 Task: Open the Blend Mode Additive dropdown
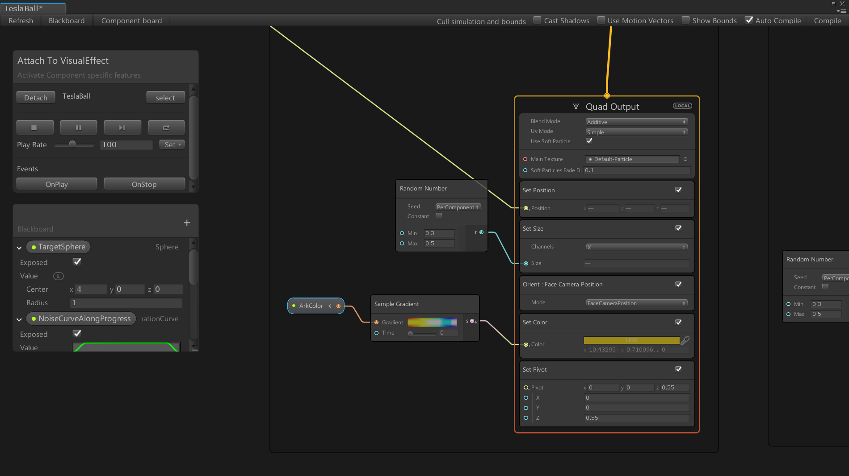(636, 122)
